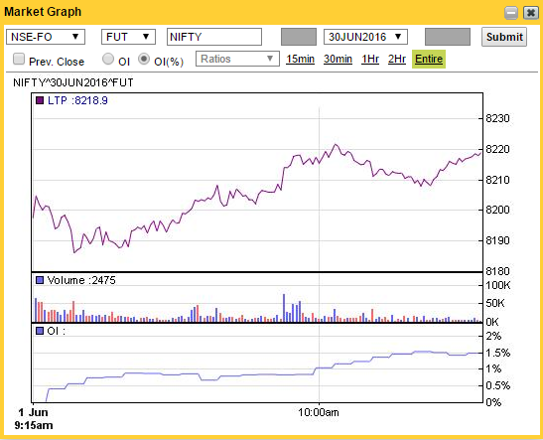Minimize the Market Graph window
Screen dimensions: 543x440
pos(511,13)
